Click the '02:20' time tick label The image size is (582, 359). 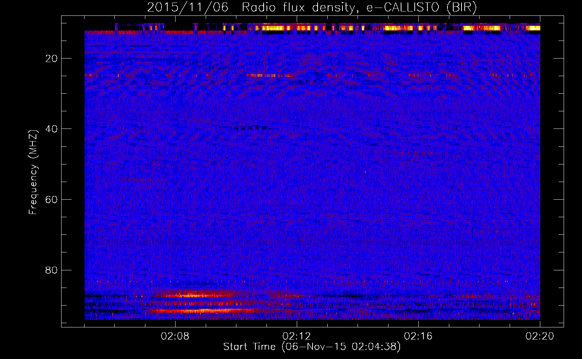point(540,336)
